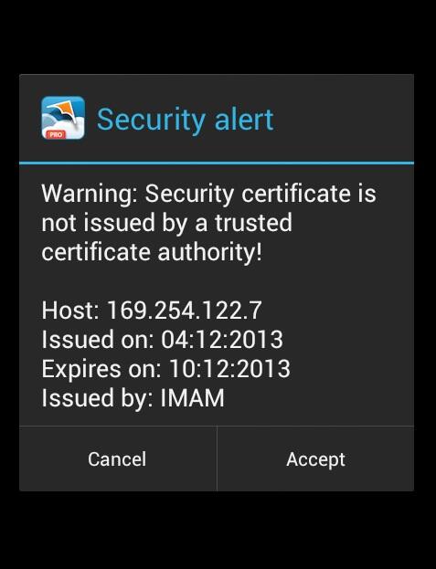Viewport: 436px width, 569px height.
Task: Click the word 'alert' in the title
Action: tap(244, 120)
